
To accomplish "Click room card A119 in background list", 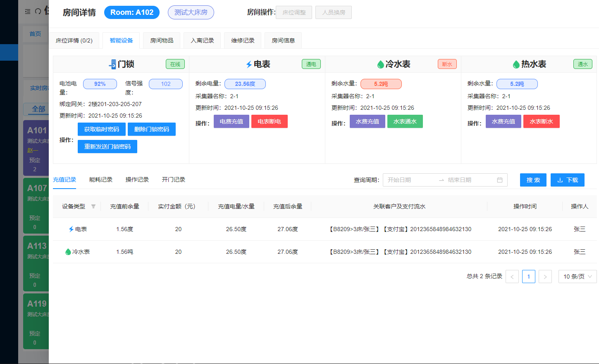I will (36, 321).
